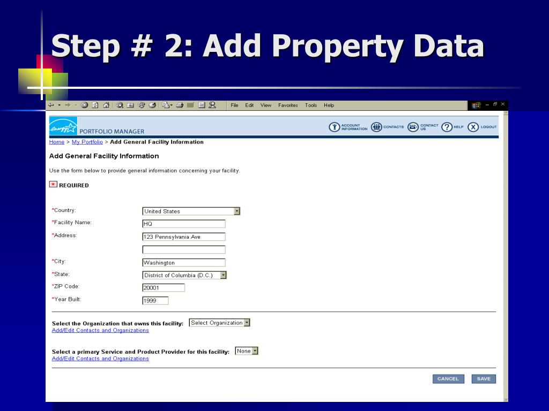Click the History toolbar icon
Viewport: 549px width, 411px height.
[x=152, y=105]
